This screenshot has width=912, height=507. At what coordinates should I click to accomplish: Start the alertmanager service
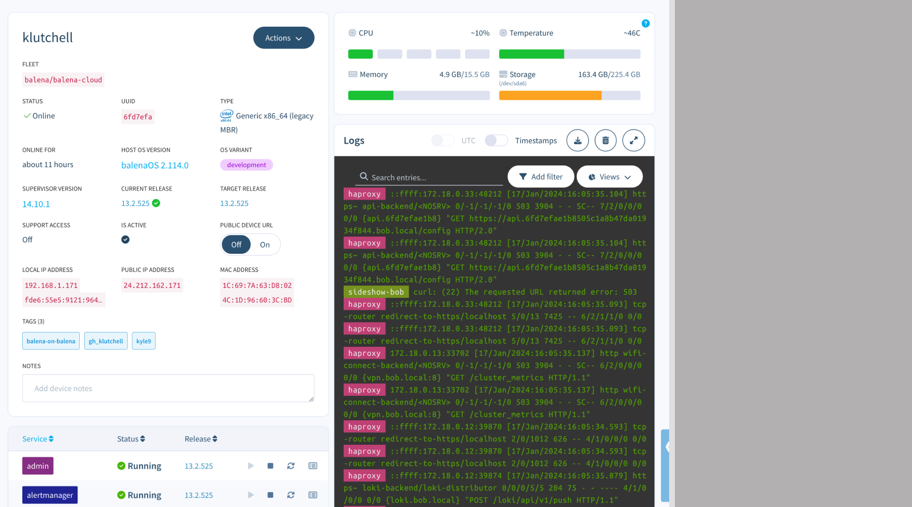(251, 495)
